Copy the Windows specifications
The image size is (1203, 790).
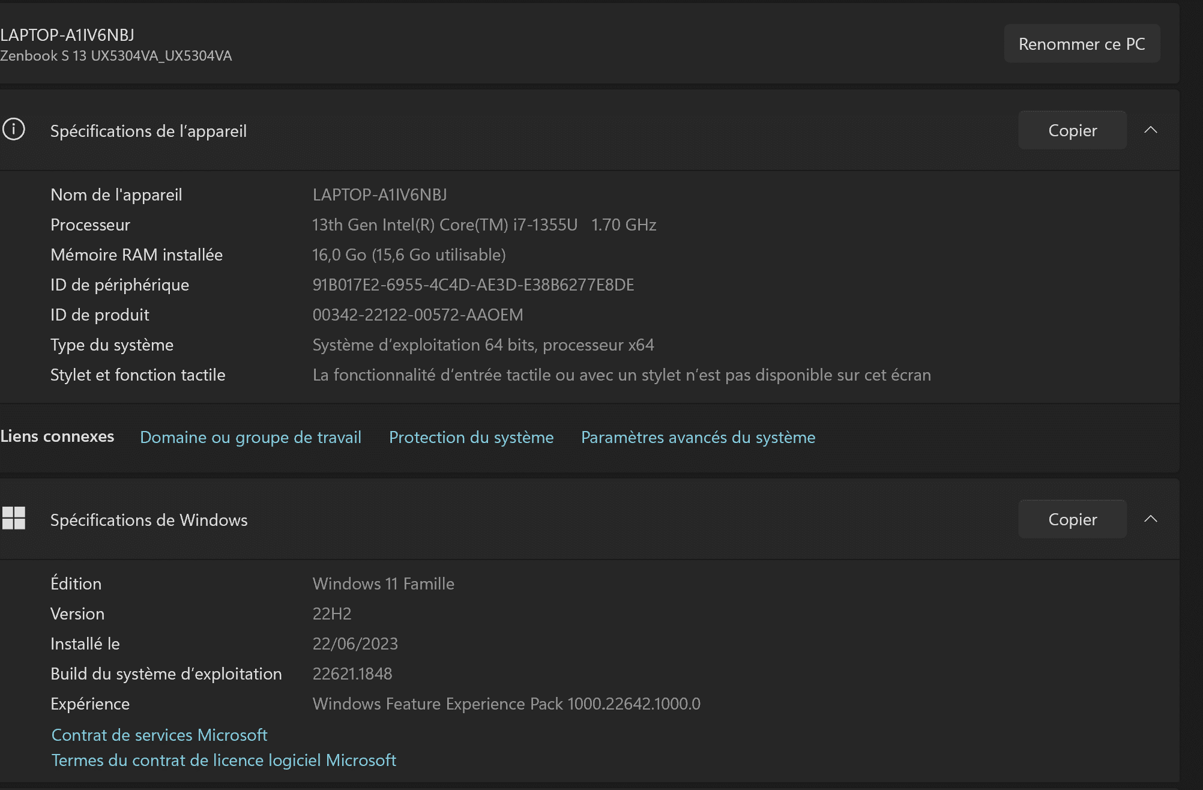click(x=1072, y=519)
